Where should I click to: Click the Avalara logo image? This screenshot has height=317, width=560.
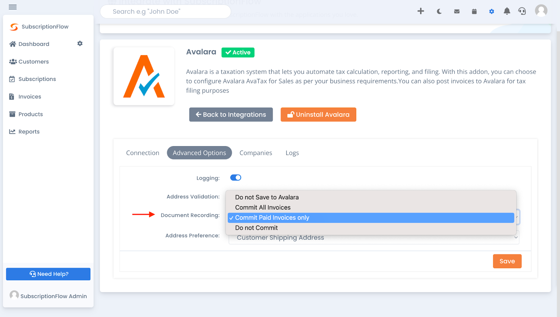[144, 76]
